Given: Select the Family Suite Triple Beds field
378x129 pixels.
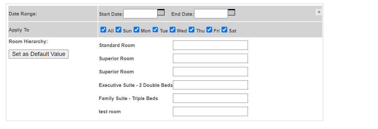Looking at the screenshot, I should pos(210,98).
